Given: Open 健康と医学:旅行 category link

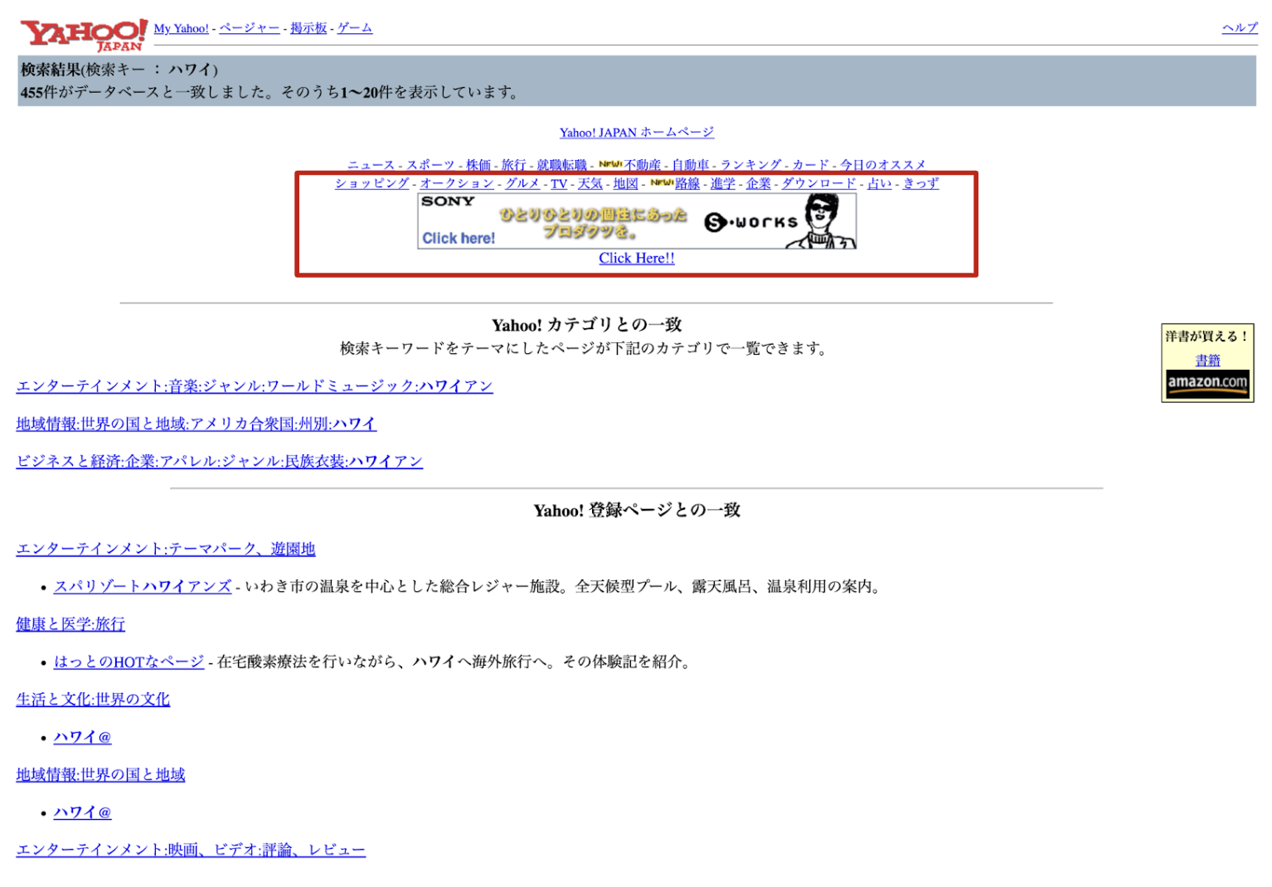Looking at the screenshot, I should tap(70, 624).
